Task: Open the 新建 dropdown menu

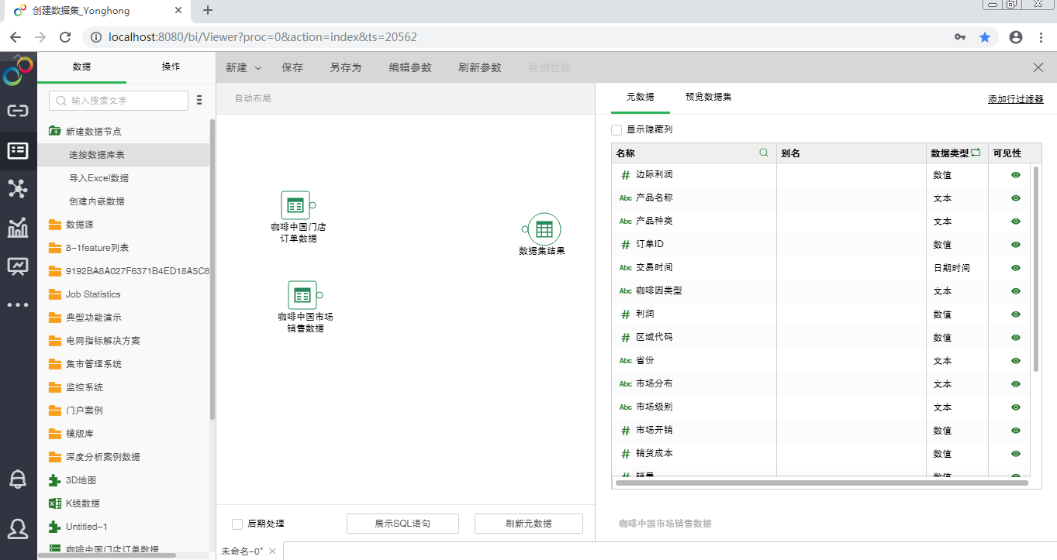Action: (243, 67)
